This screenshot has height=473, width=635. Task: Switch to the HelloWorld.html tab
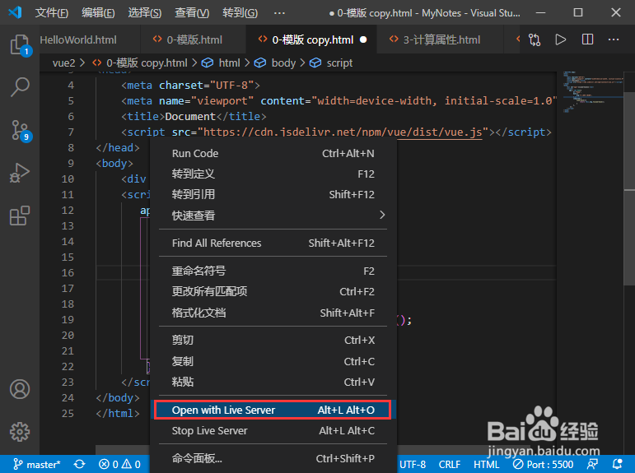[x=78, y=39]
